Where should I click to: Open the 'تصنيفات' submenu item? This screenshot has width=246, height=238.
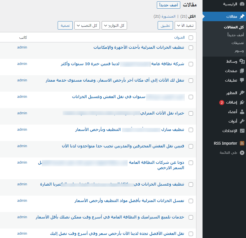pyautogui.click(x=237, y=43)
